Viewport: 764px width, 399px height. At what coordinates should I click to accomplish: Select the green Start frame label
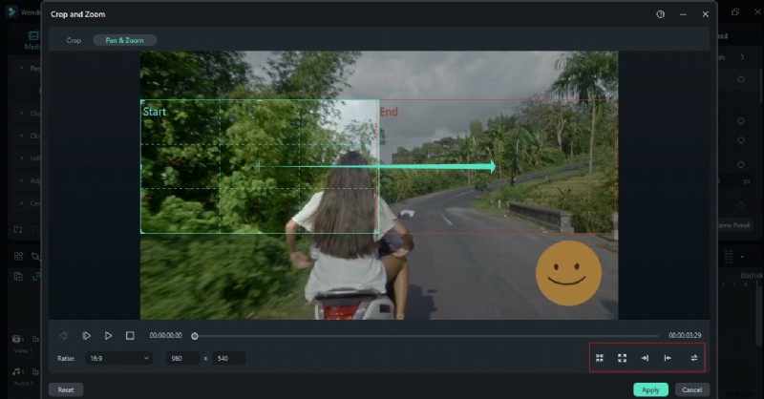(155, 112)
